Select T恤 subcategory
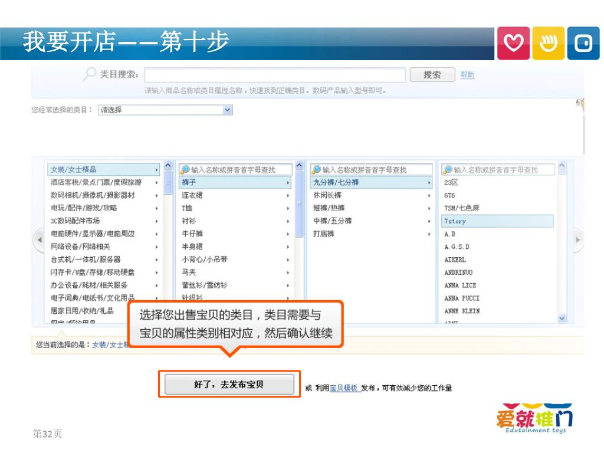 [187, 208]
